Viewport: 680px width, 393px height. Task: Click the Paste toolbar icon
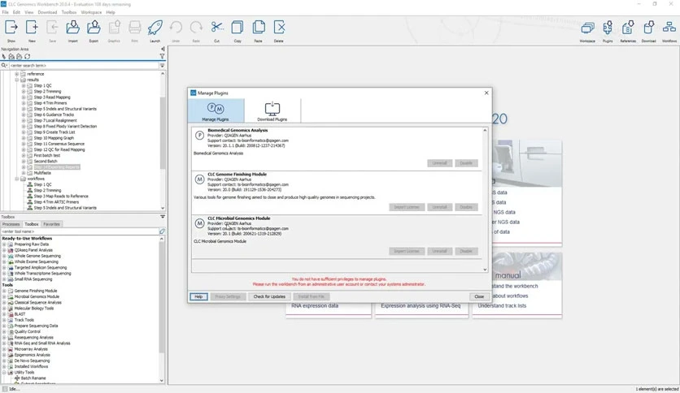tap(259, 28)
